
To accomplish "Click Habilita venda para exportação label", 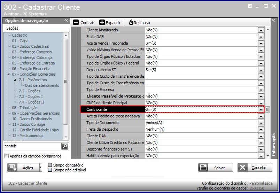I will [x=113, y=156].
